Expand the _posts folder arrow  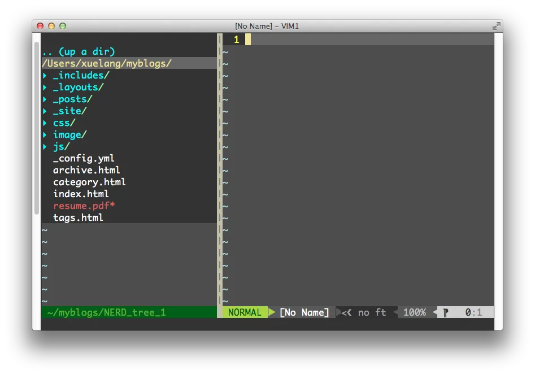(x=45, y=99)
